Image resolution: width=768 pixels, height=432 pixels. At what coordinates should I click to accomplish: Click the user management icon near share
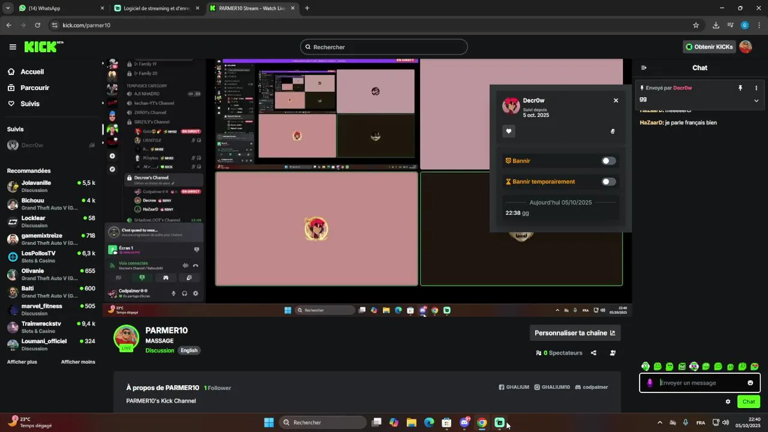point(613,353)
